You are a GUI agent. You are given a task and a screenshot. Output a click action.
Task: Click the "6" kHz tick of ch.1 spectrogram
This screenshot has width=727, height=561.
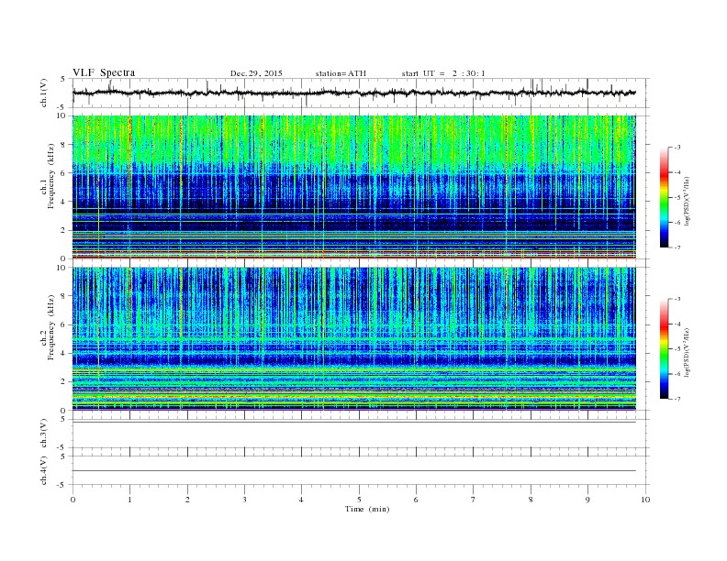coord(64,173)
